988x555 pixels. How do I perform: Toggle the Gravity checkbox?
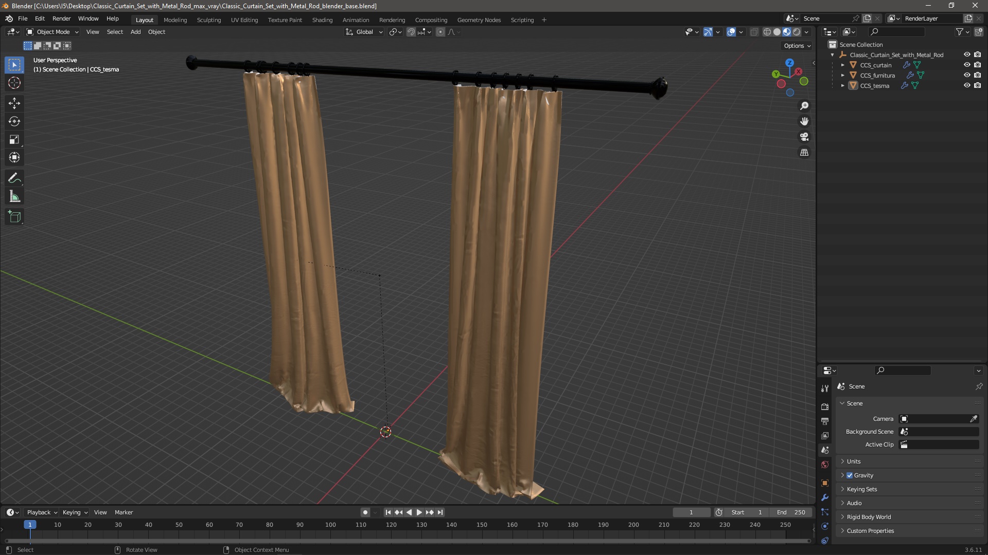tap(850, 475)
